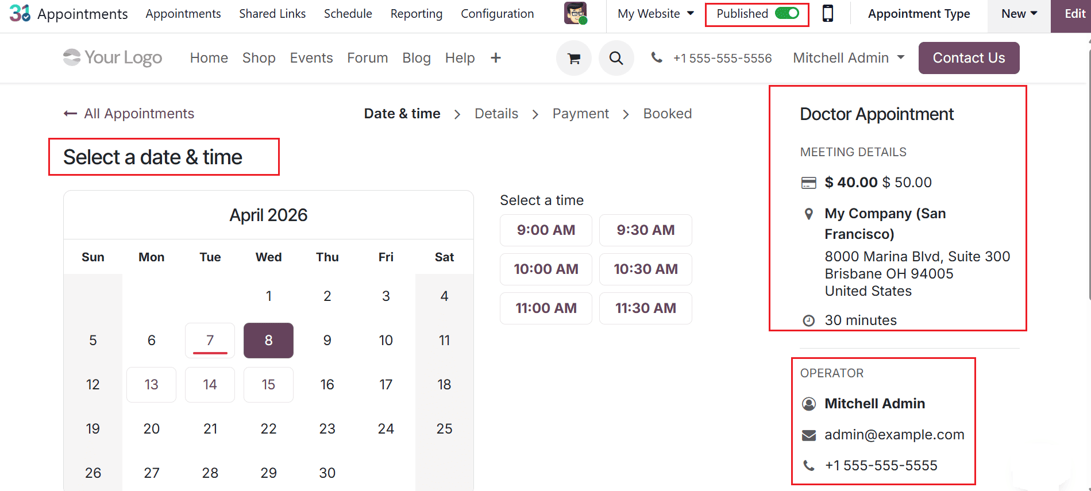Select April 15 on the calendar
The width and height of the screenshot is (1091, 491).
(268, 384)
